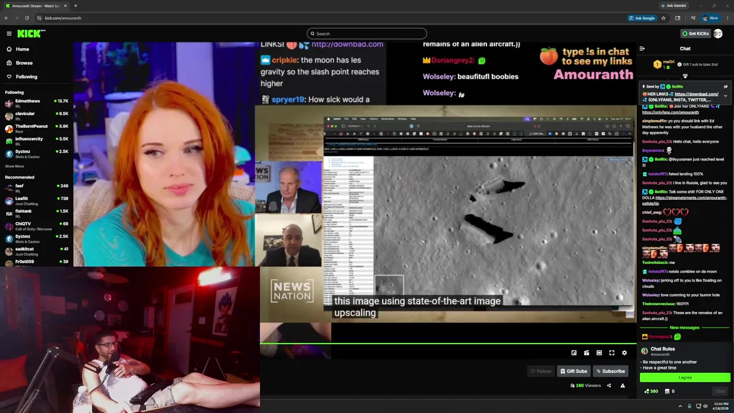Click the disabled Chat send button
This screenshot has height=413, width=734.
click(x=720, y=391)
